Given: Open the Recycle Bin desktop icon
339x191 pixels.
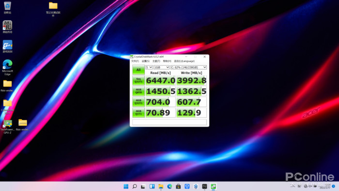Looking at the screenshot, I should 7,7.
